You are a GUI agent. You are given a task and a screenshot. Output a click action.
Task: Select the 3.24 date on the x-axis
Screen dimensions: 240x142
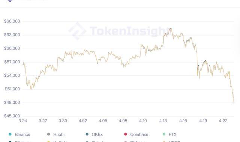(22, 121)
